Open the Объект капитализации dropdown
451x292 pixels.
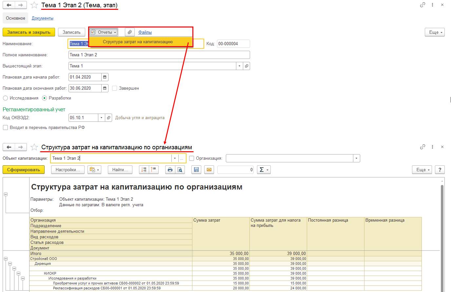[x=175, y=158]
